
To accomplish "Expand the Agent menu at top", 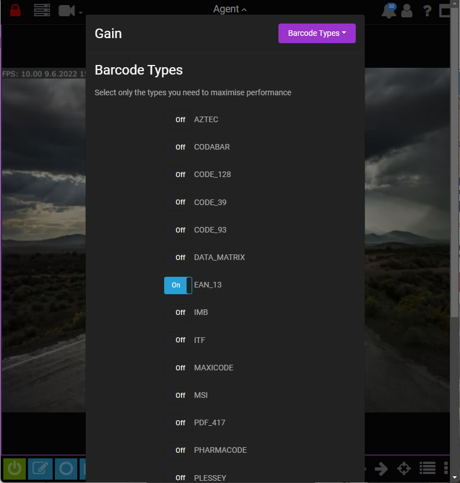I will click(230, 9).
